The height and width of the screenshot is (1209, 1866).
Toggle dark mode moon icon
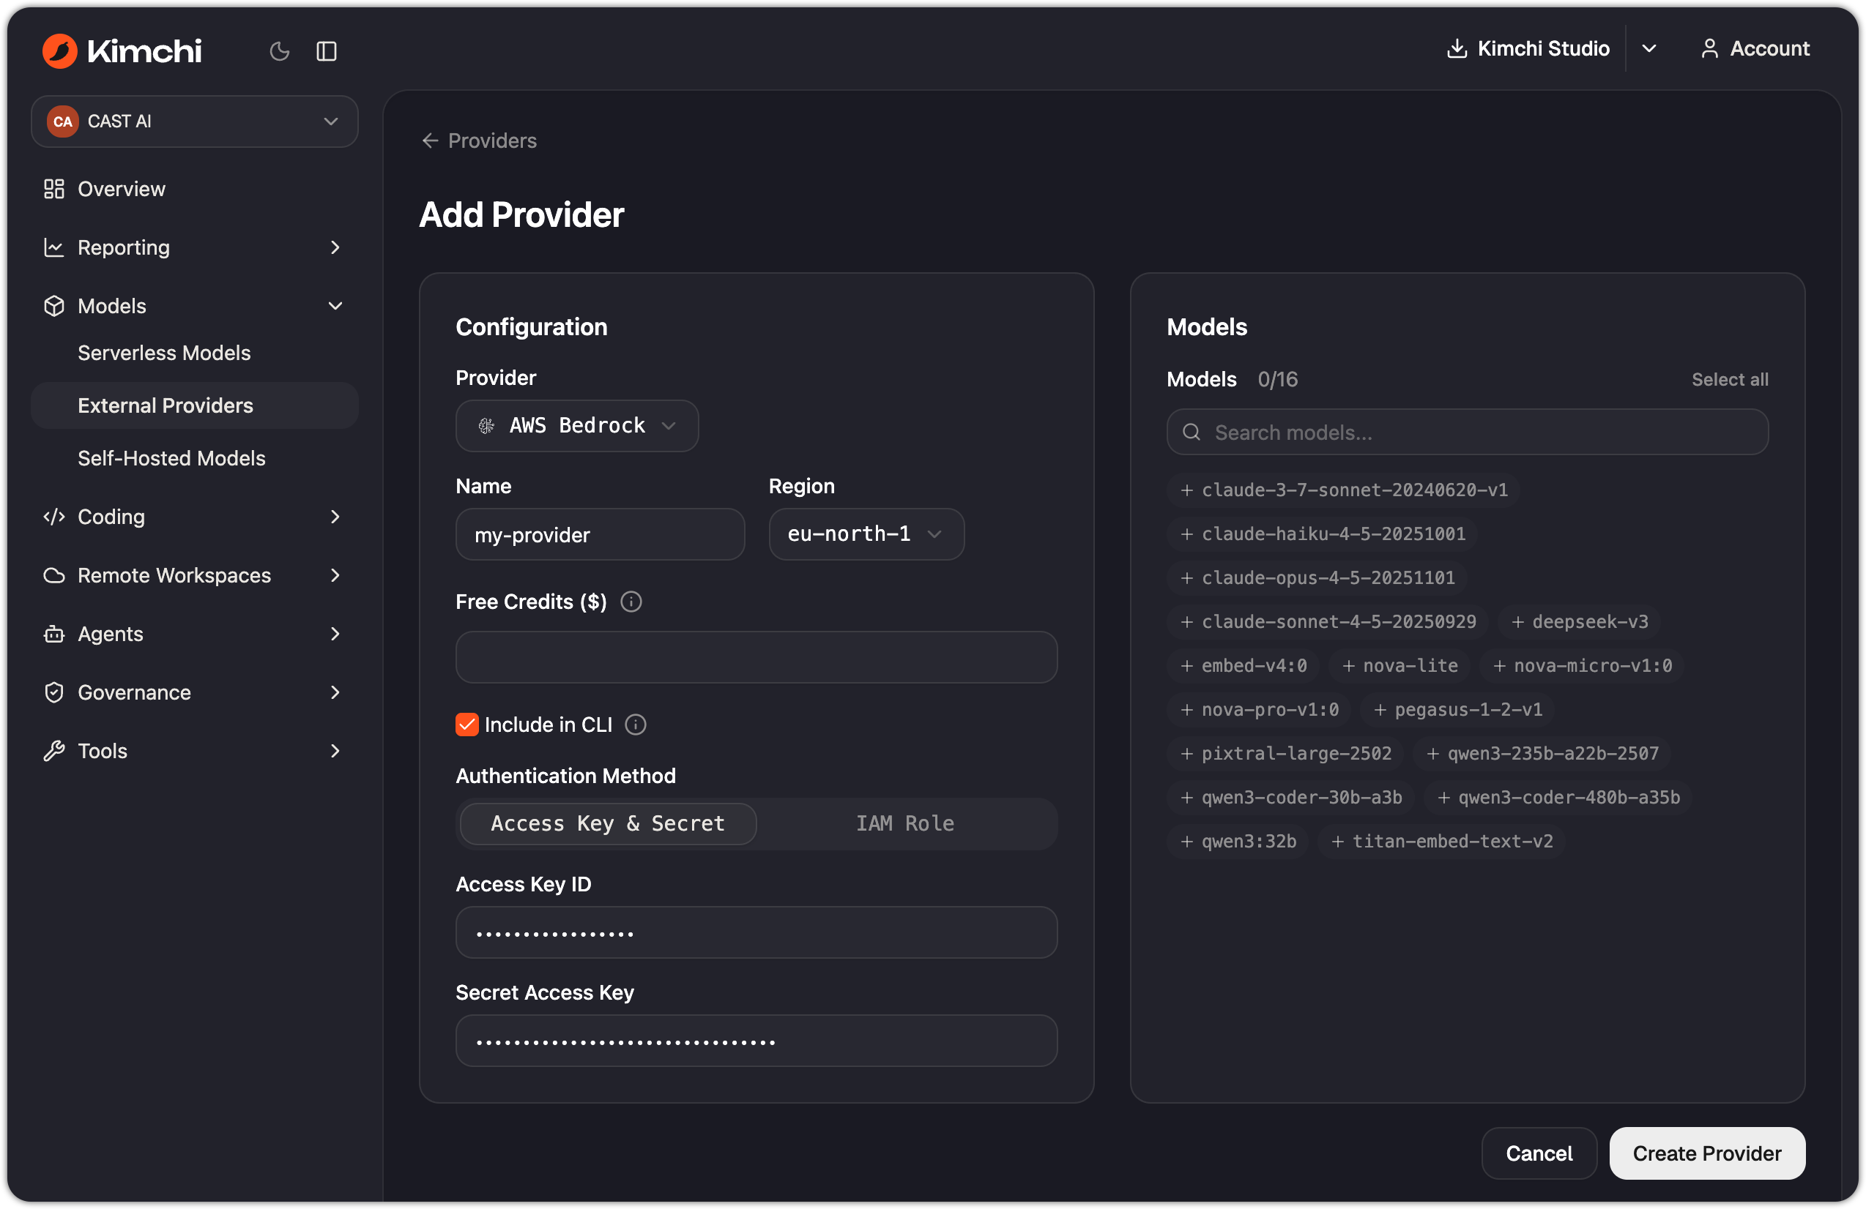279,51
